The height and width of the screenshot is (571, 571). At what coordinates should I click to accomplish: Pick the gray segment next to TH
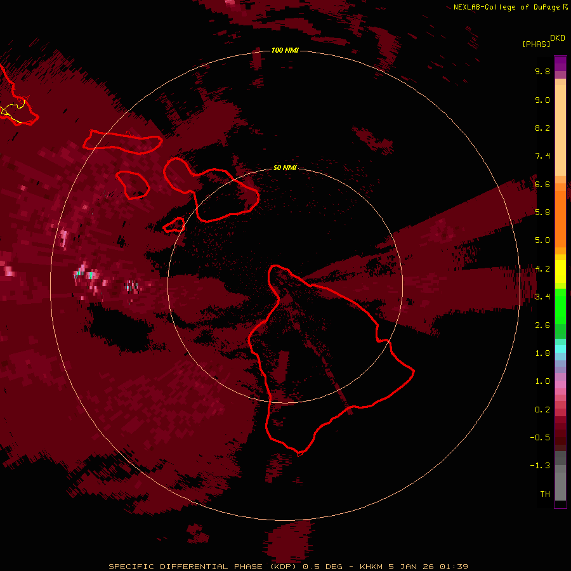pos(560,488)
